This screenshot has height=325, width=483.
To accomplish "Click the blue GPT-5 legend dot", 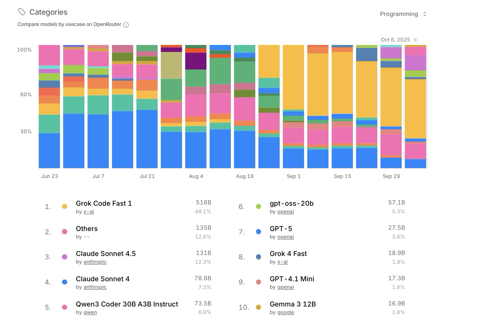I will tap(258, 232).
